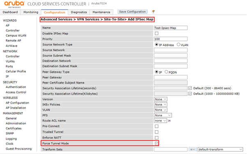Screen dimensions: 247x154
Task: Open the Campus WLAN wizard
Action: [16, 35]
